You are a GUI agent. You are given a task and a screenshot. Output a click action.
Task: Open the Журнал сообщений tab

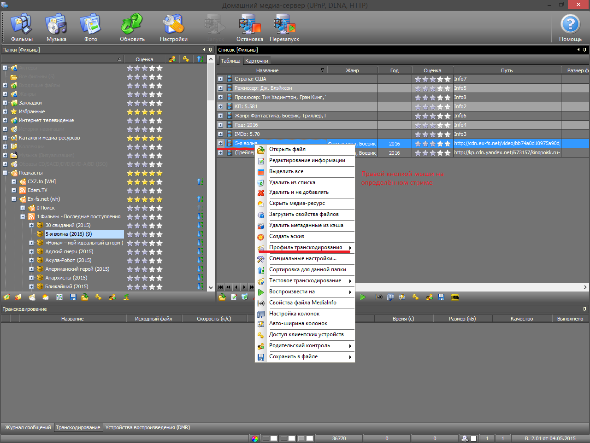pyautogui.click(x=28, y=427)
